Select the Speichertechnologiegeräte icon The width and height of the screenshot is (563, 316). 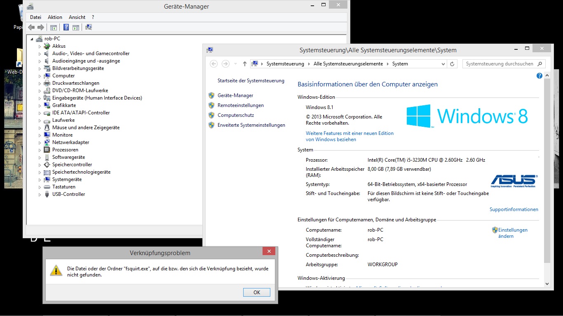click(47, 172)
